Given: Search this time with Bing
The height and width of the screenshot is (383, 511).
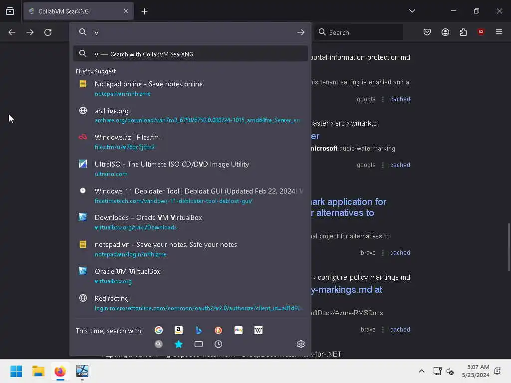Looking at the screenshot, I should [199, 330].
